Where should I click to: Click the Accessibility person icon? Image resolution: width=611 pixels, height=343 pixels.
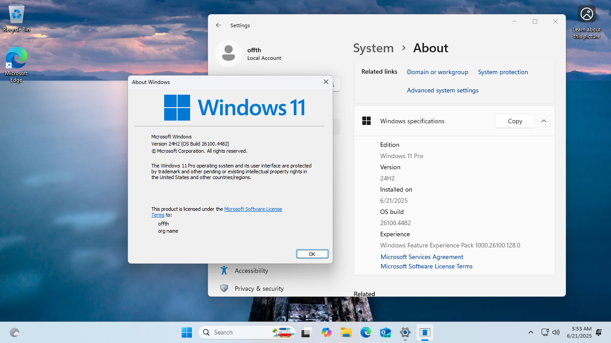pyautogui.click(x=224, y=270)
